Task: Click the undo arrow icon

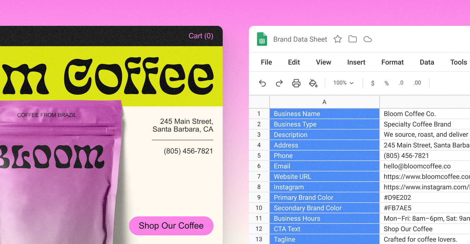Action: click(262, 83)
